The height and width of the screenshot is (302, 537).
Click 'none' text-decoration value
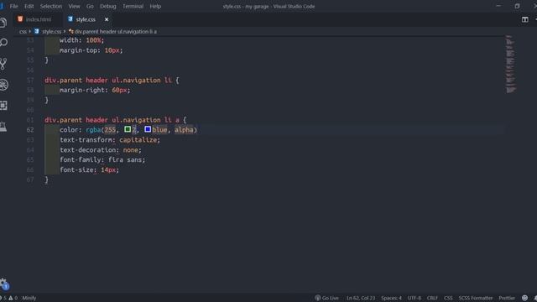(x=130, y=149)
